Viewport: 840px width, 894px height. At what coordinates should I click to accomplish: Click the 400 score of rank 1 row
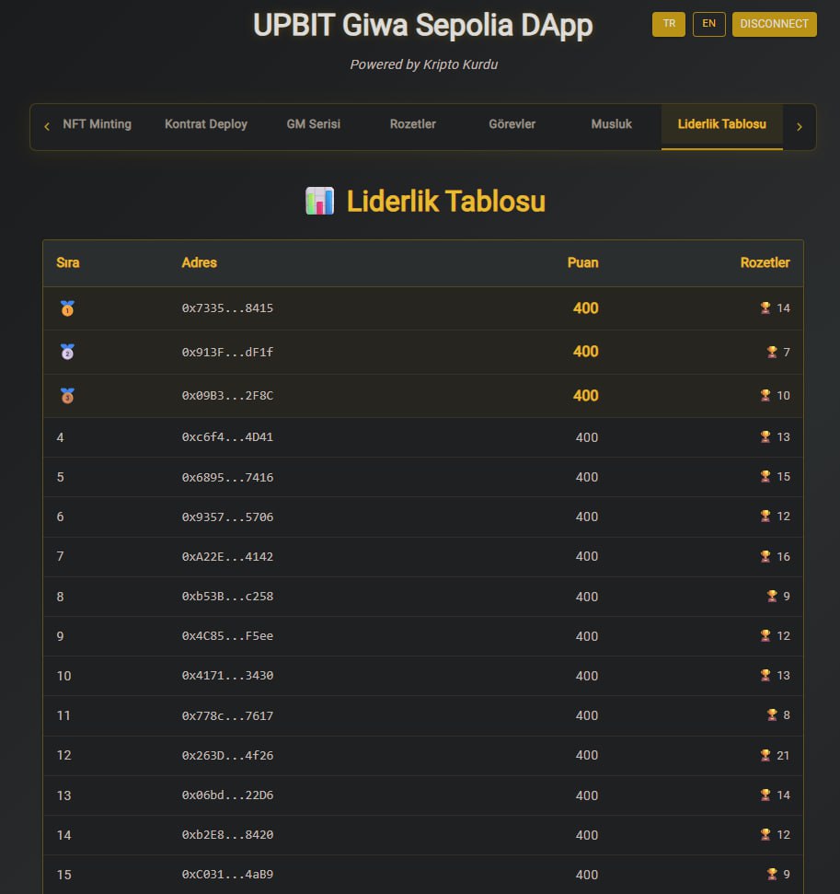point(585,308)
